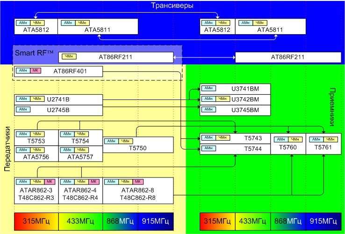Click the МК tag above ATAR862-3
Viewport: 345px width, 234px height.
[x=50, y=182]
